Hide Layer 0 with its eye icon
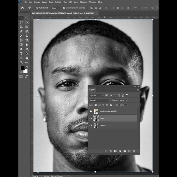The width and height of the screenshot is (177, 177). tap(91, 125)
